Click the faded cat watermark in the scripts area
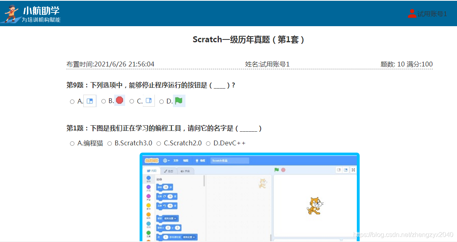The image size is (457, 242). [x=263, y=183]
